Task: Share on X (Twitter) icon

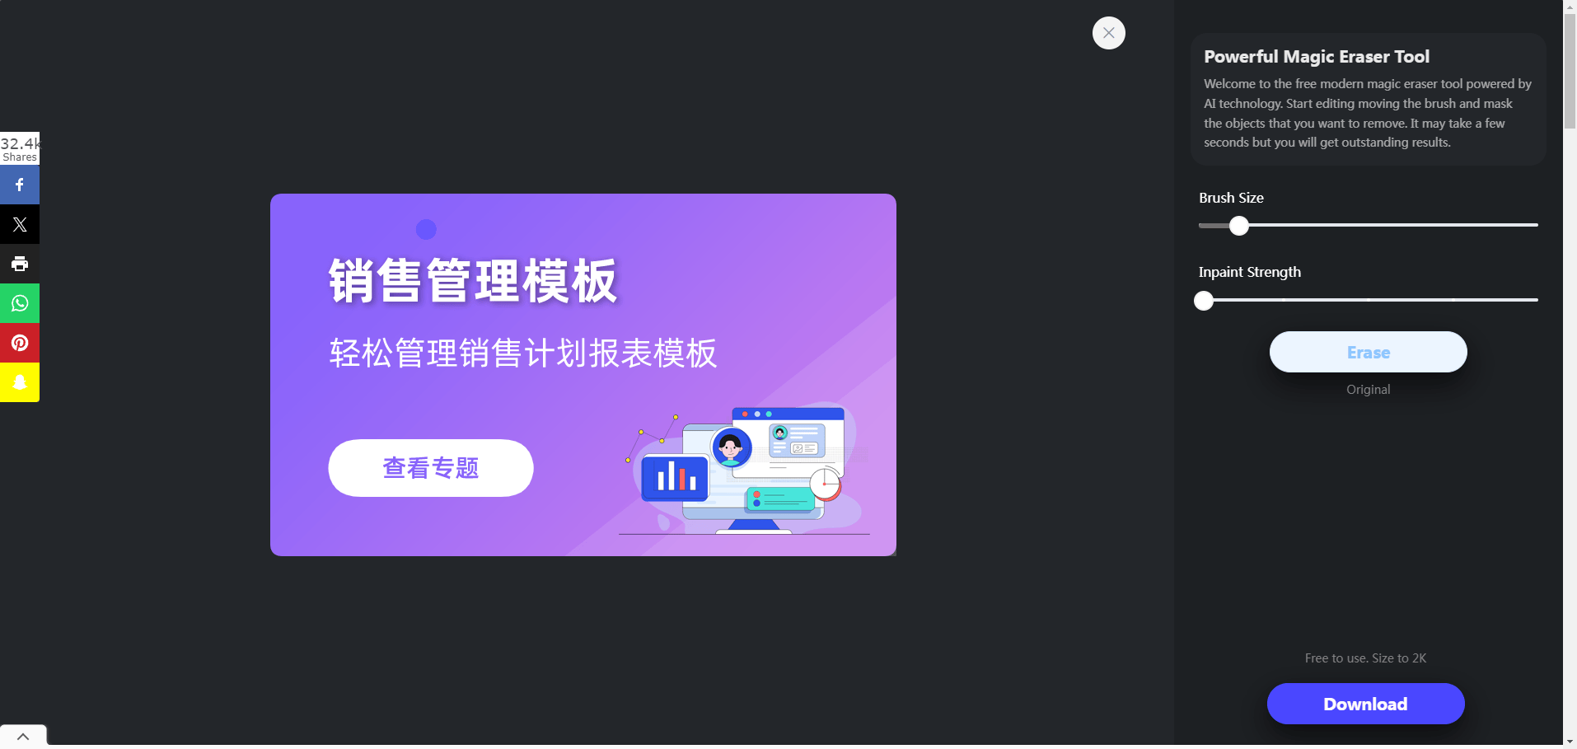Action: pyautogui.click(x=20, y=224)
